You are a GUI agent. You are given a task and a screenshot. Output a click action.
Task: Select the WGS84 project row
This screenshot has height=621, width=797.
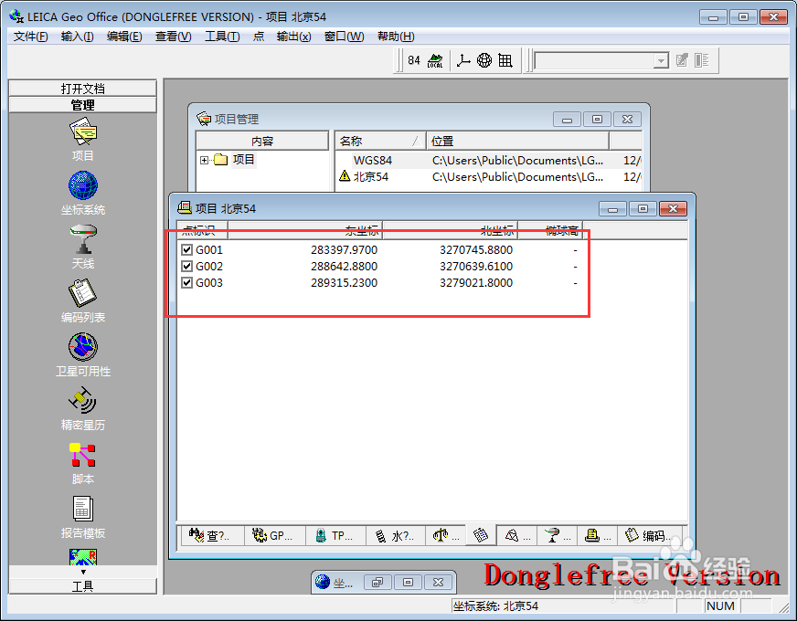(488, 161)
